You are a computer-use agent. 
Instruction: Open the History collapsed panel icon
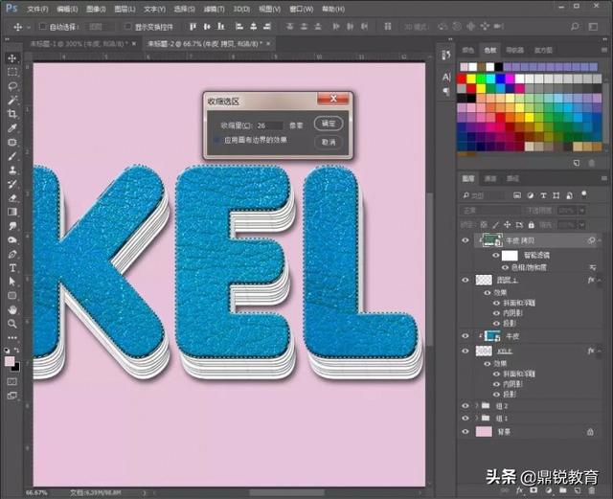[x=446, y=56]
